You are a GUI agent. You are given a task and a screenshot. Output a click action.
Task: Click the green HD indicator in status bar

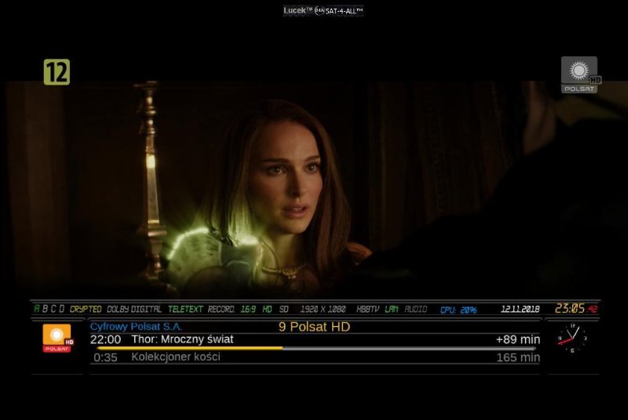click(x=267, y=309)
